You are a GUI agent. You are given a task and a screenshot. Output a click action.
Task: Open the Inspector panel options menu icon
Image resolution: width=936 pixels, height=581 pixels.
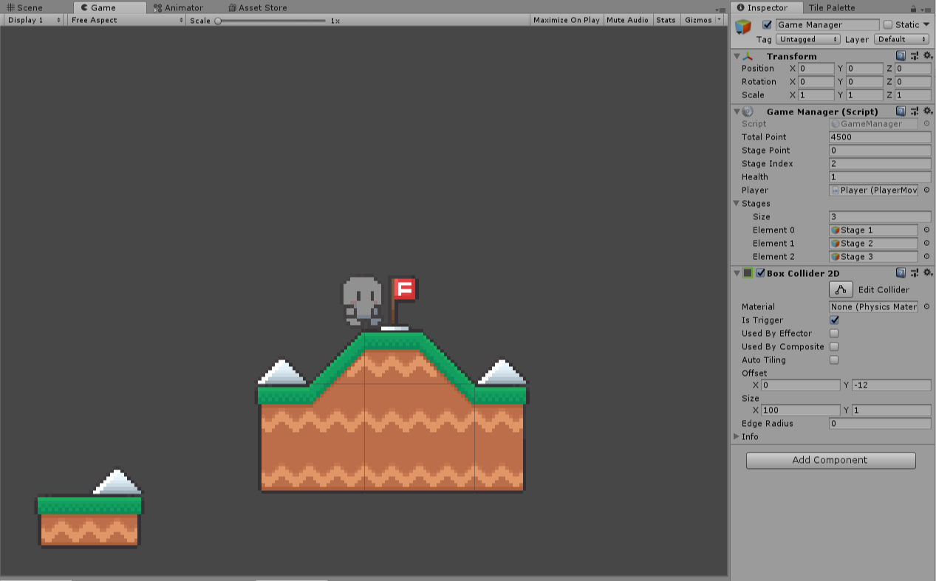click(926, 9)
